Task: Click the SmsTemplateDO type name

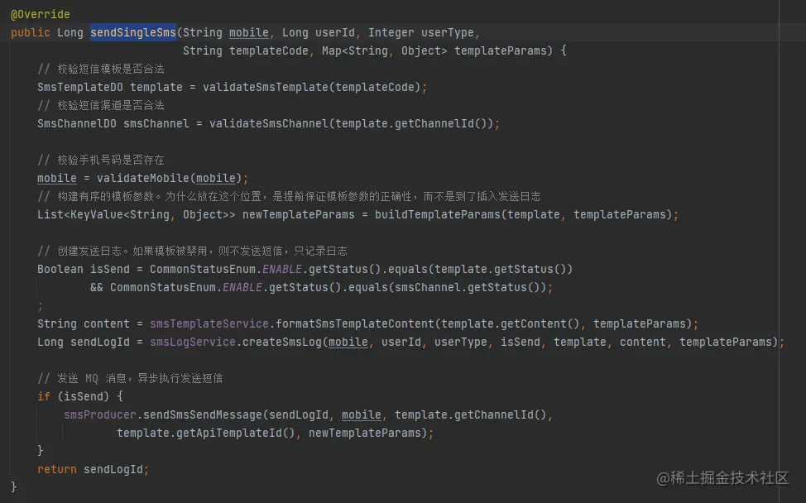Action: [80, 88]
